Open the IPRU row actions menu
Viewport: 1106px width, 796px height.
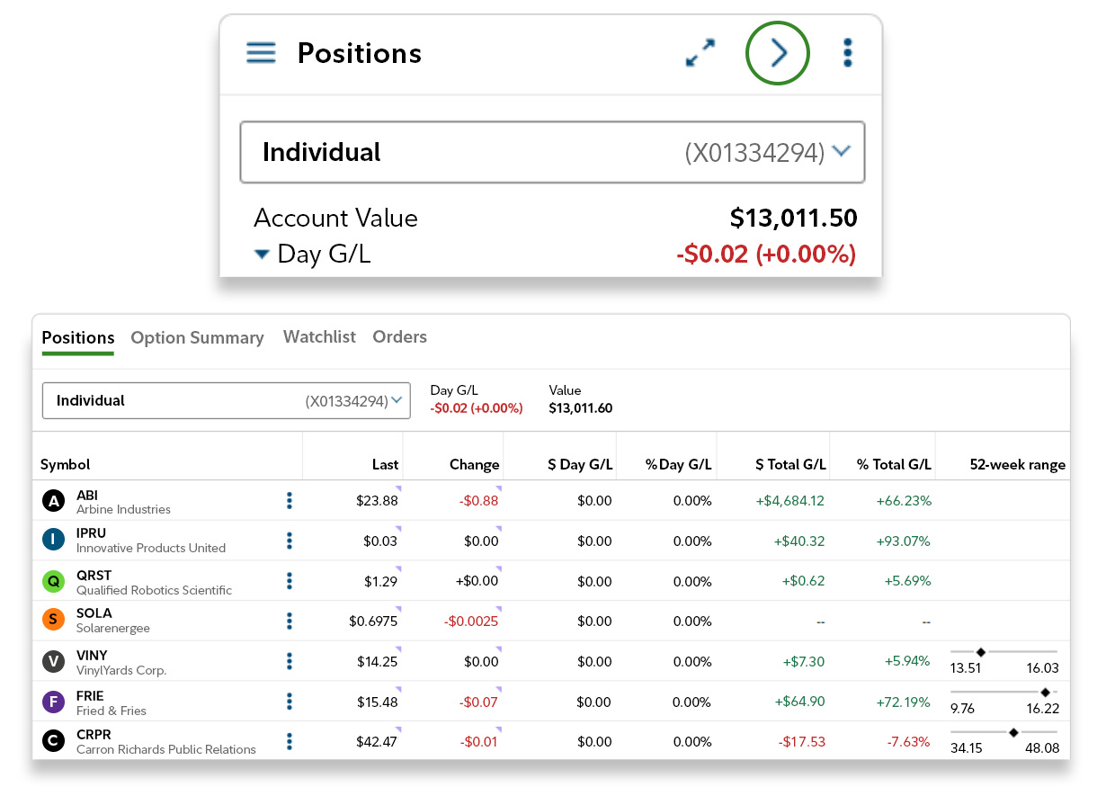290,541
